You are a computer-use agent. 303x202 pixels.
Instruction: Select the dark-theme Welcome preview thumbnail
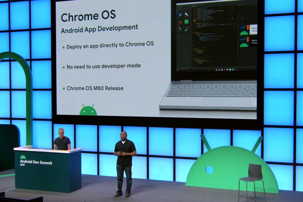tap(249, 42)
